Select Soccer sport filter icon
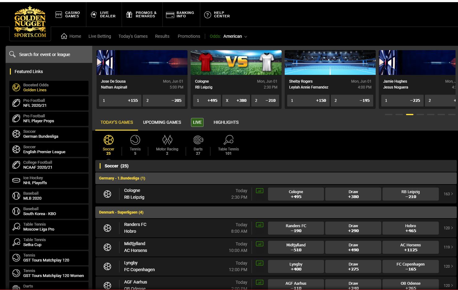This screenshot has height=290, width=458. pos(108,140)
